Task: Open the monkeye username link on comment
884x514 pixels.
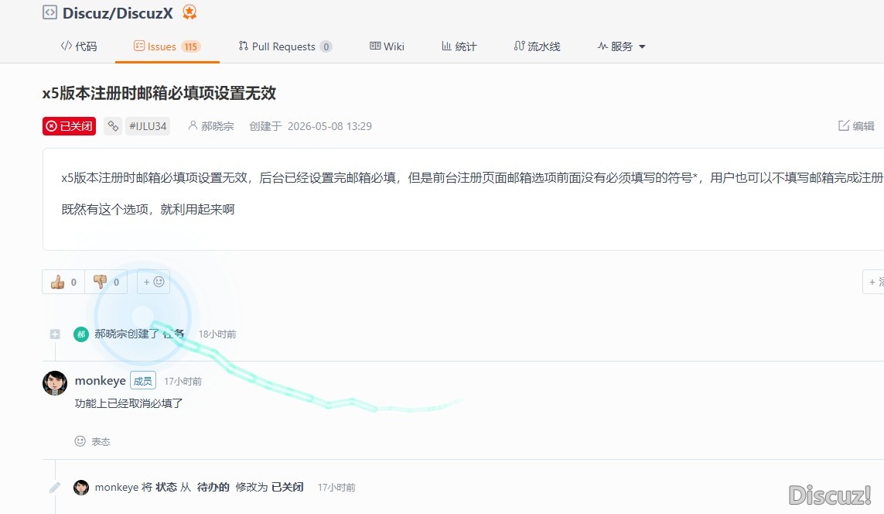Action: click(101, 380)
